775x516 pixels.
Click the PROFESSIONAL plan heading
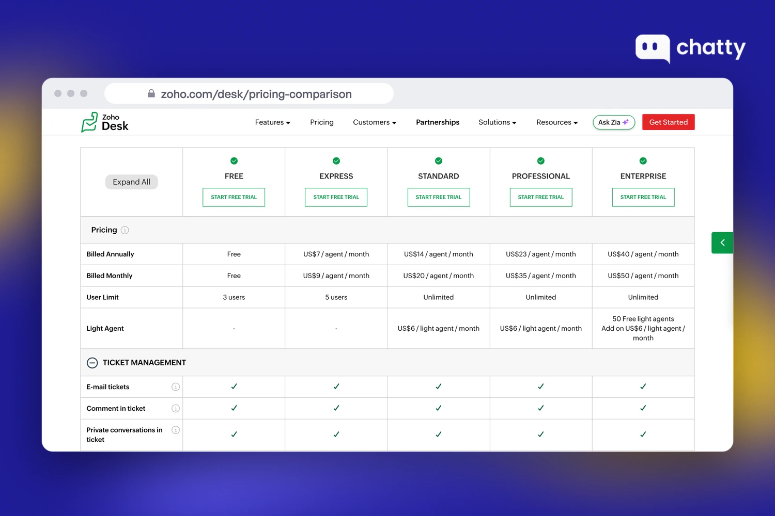(x=541, y=176)
